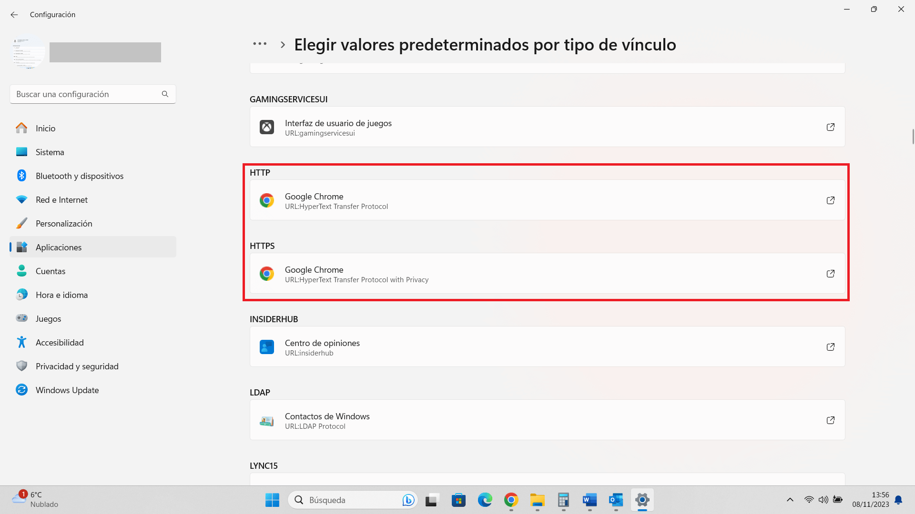Select the Interfaz de usuario de juegos entry

coord(547,127)
